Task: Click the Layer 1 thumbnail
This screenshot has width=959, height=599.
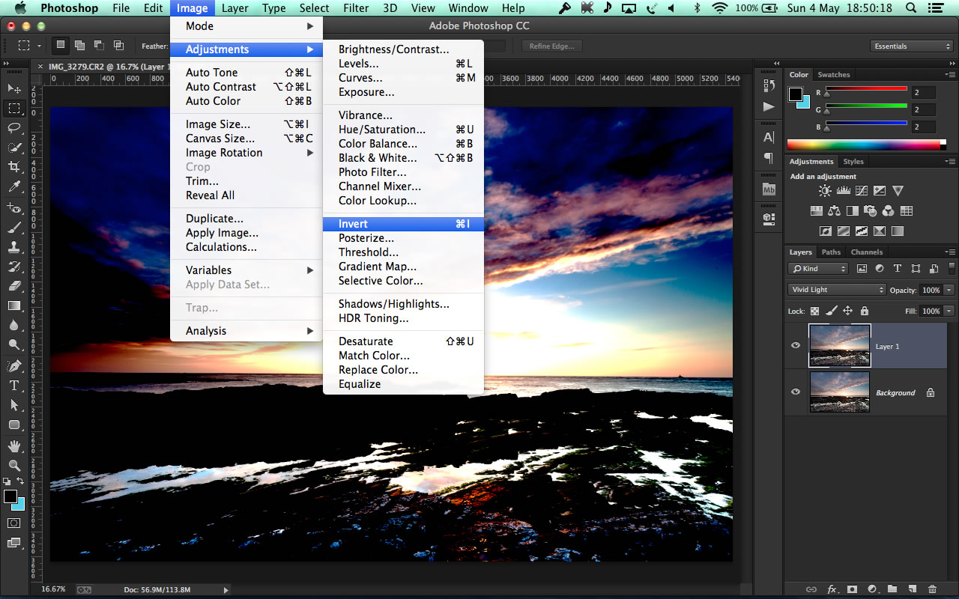Action: (x=840, y=346)
